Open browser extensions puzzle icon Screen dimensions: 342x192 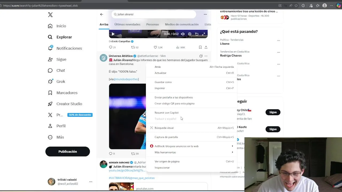(x=303, y=6)
